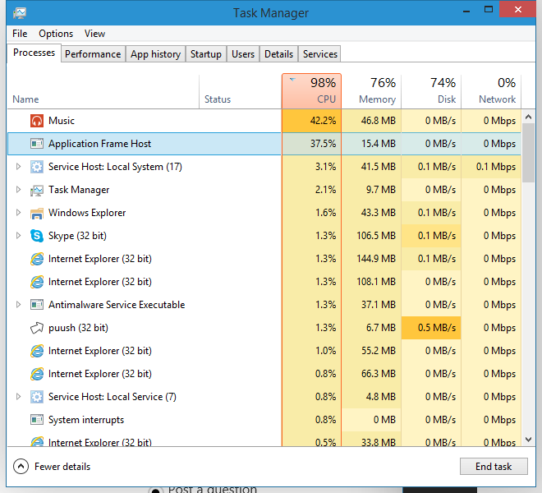This screenshot has height=493, width=542.
Task: Expand Antimalware Service Executable
Action: [x=18, y=305]
